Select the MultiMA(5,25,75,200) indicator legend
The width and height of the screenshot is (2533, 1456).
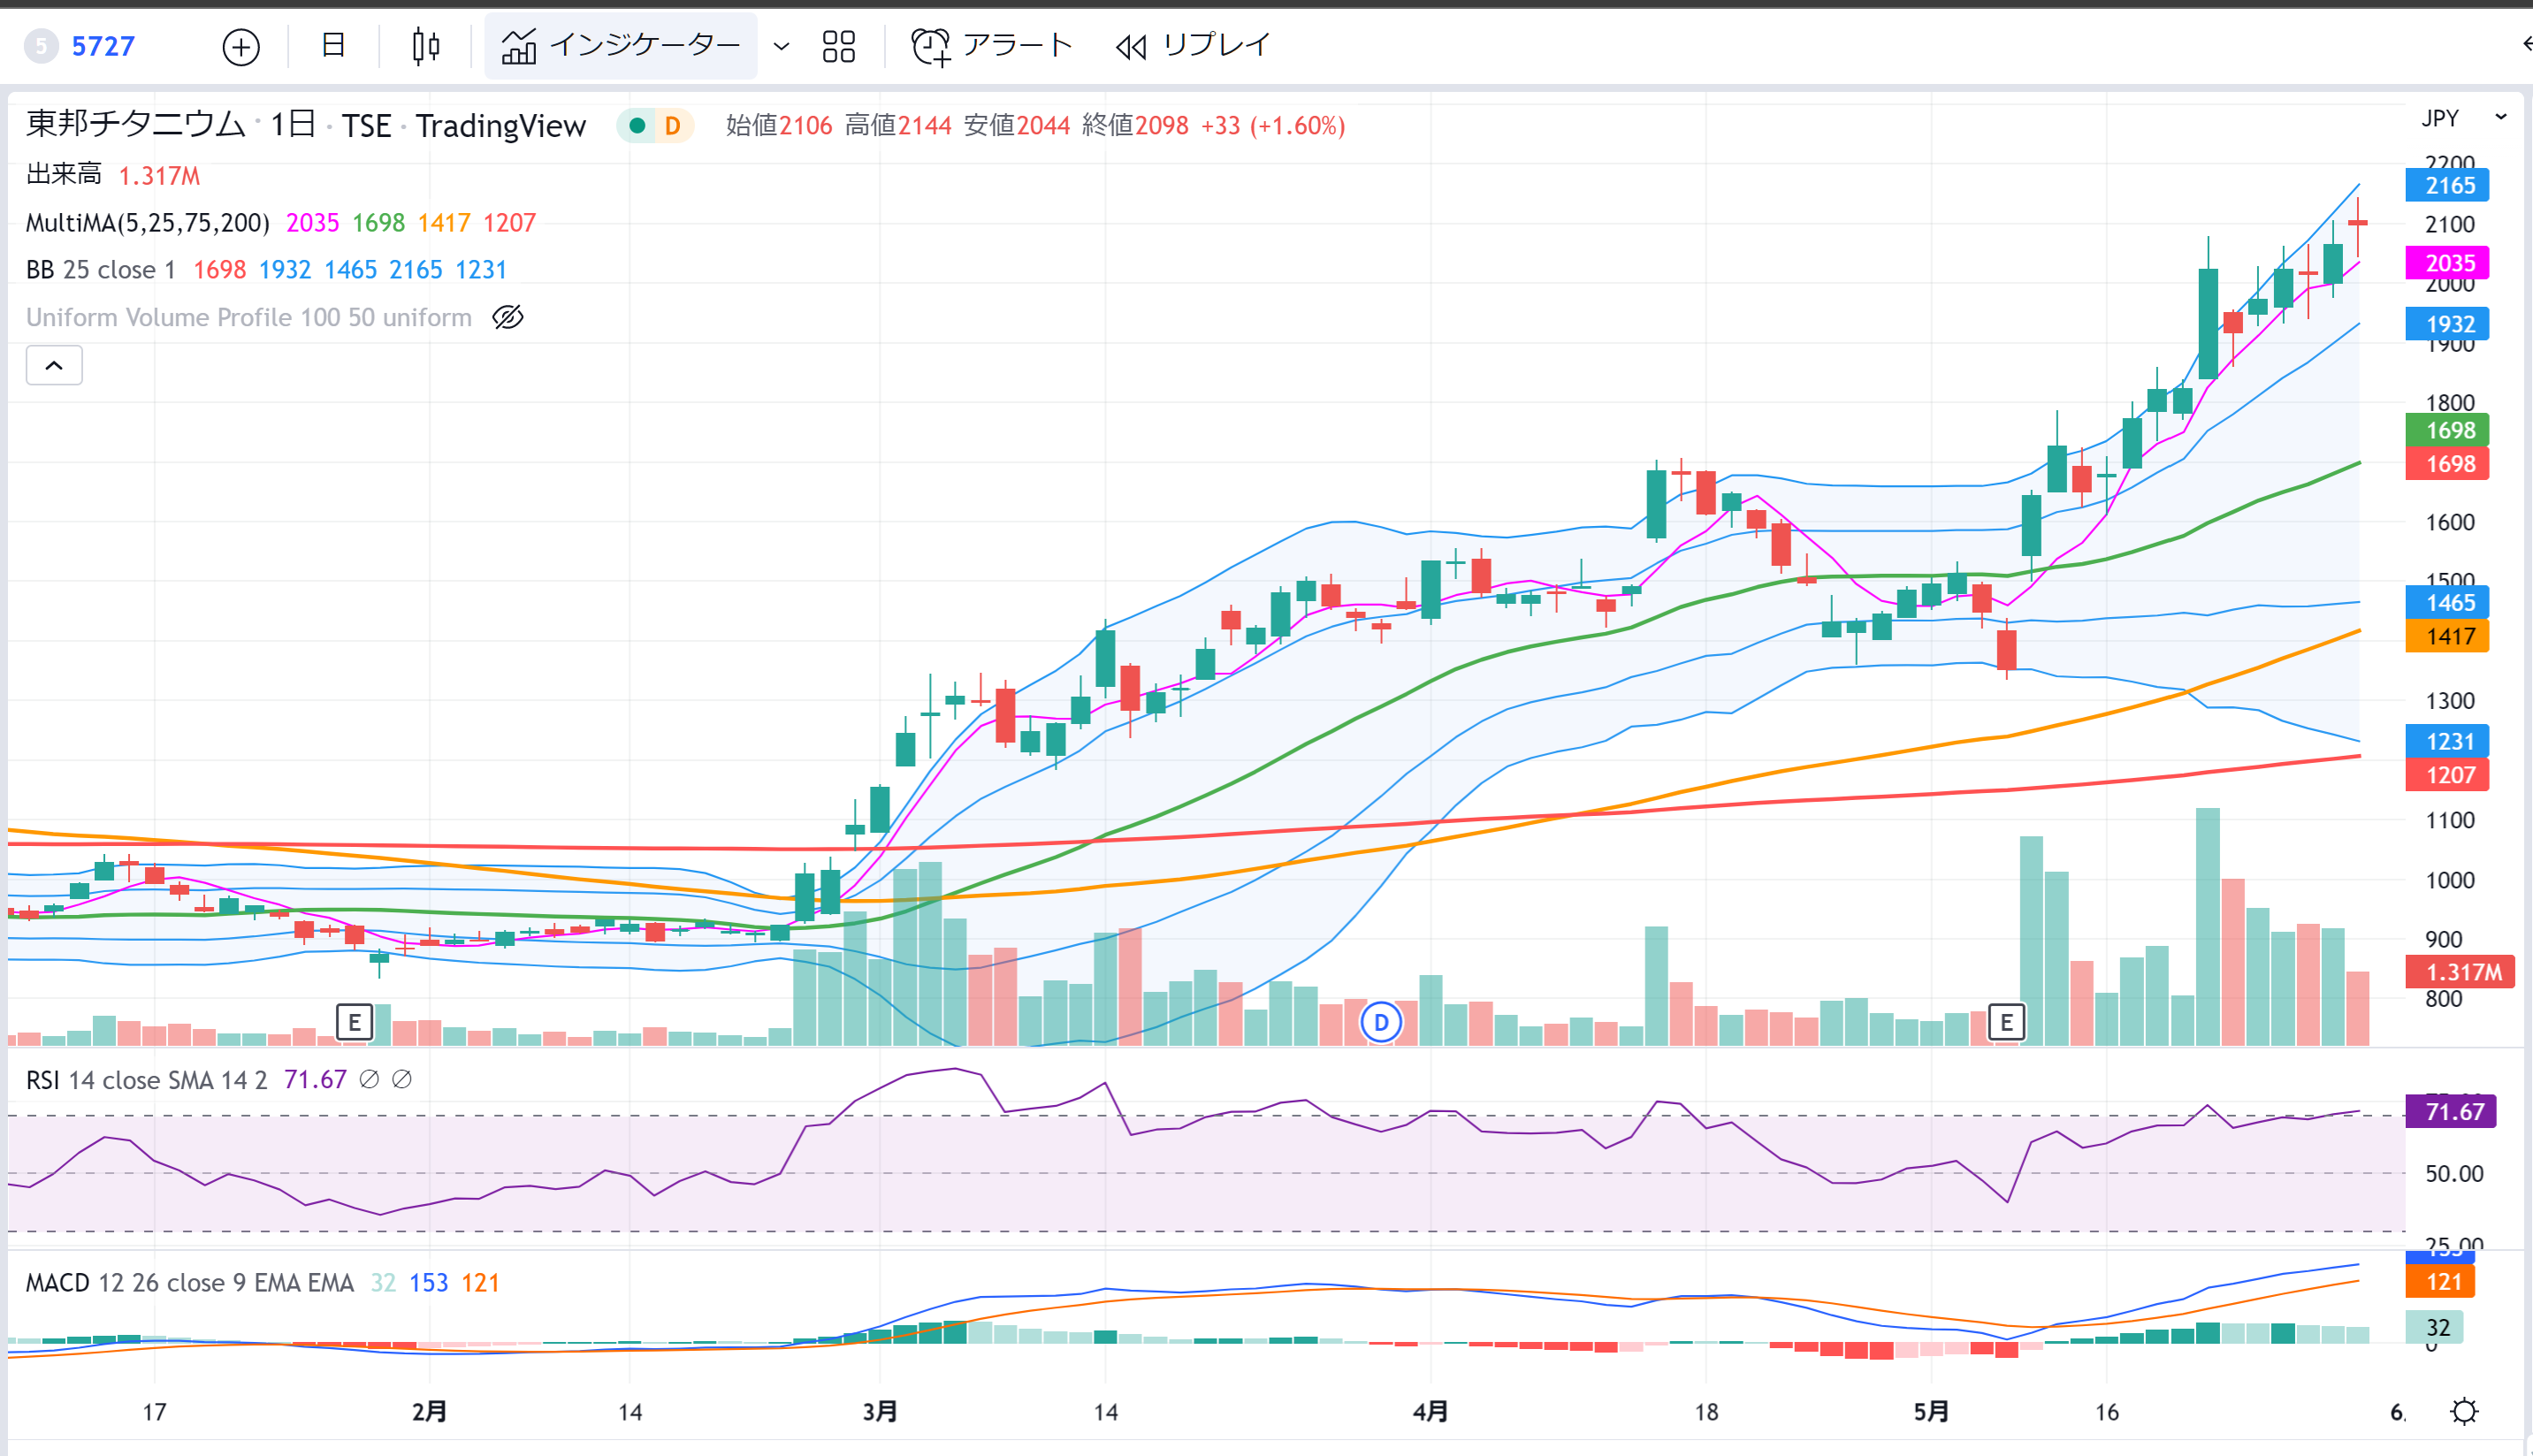(147, 222)
